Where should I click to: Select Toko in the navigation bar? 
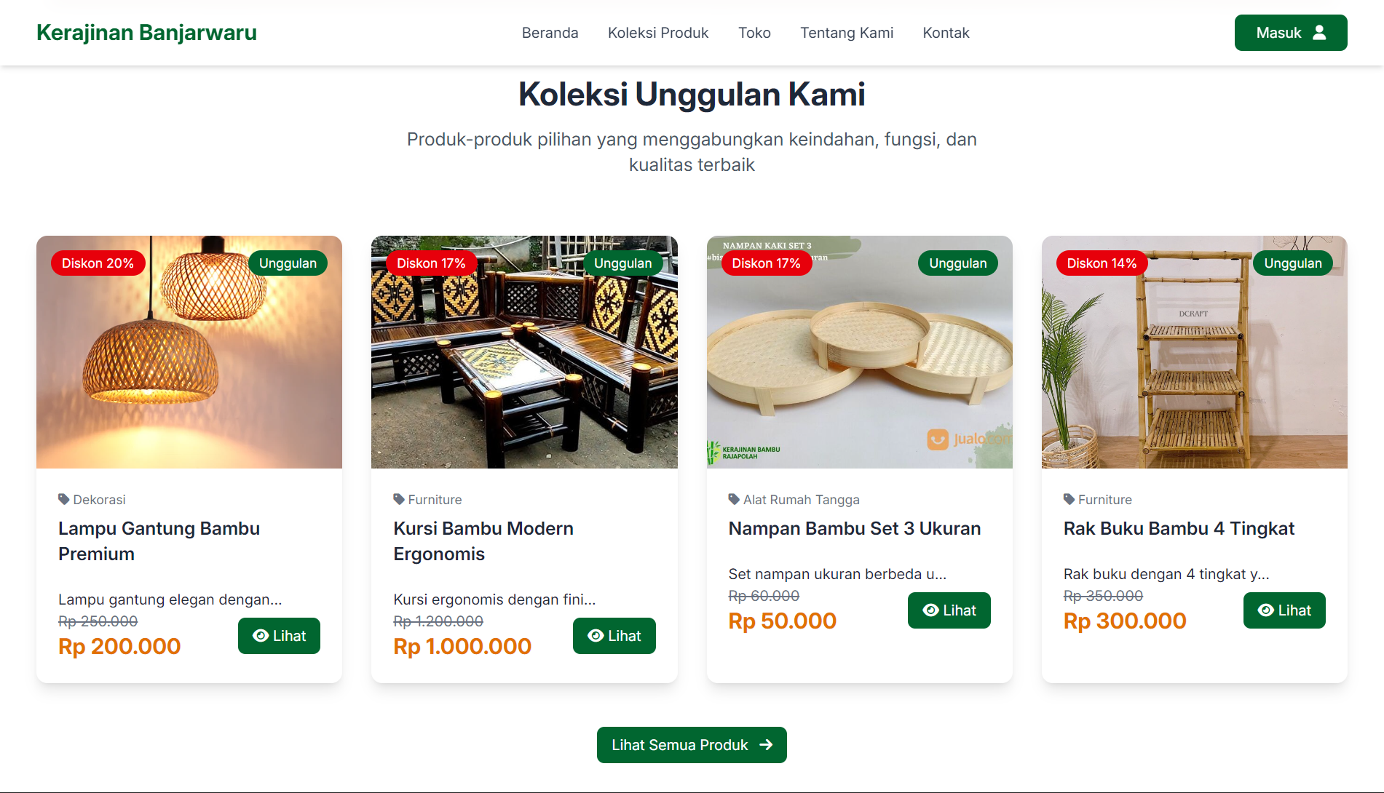point(754,33)
